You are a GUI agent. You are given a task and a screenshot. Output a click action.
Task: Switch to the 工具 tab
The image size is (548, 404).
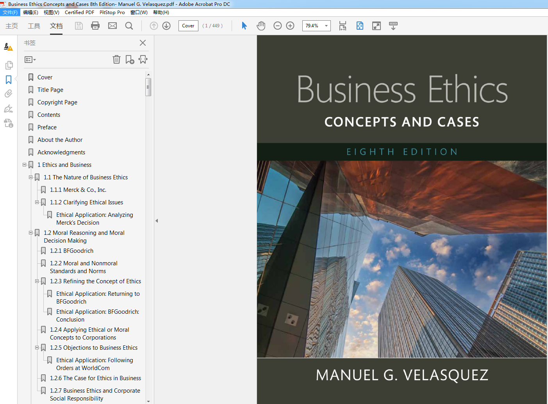[34, 26]
